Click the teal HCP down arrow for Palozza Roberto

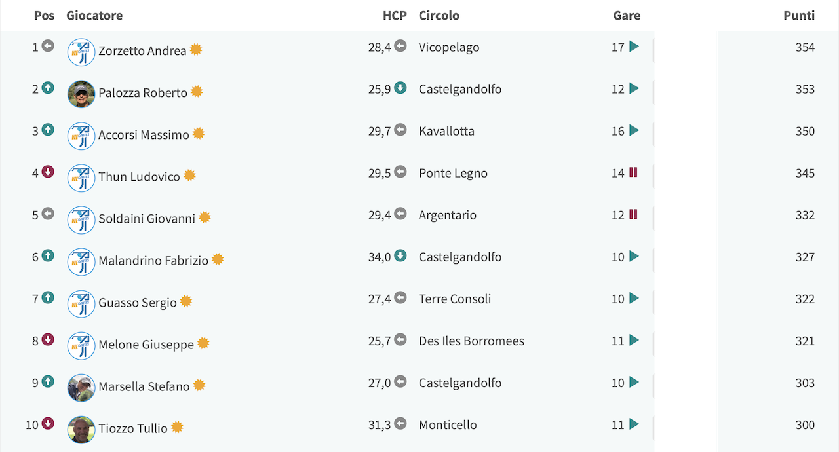[400, 88]
